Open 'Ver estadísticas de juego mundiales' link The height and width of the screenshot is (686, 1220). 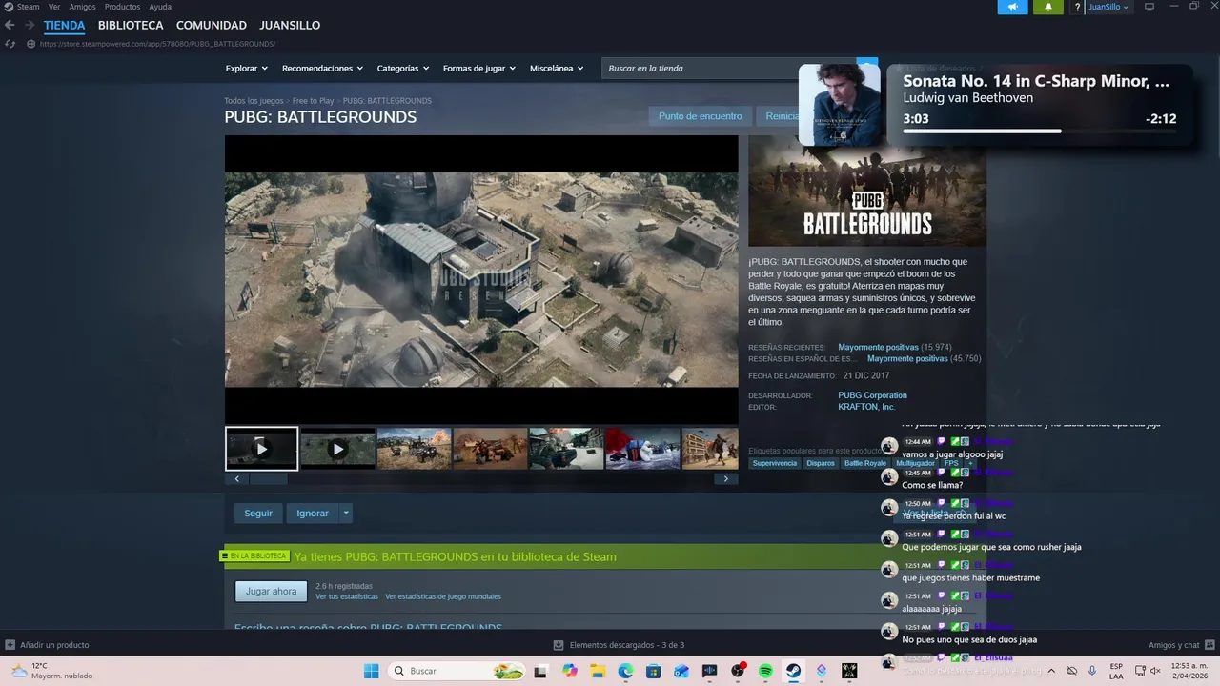click(x=443, y=597)
